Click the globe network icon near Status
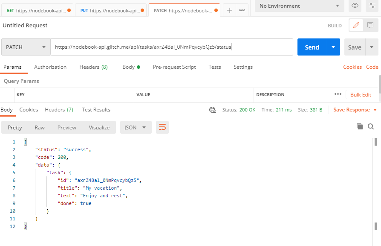This screenshot has height=246, width=381. [213, 110]
